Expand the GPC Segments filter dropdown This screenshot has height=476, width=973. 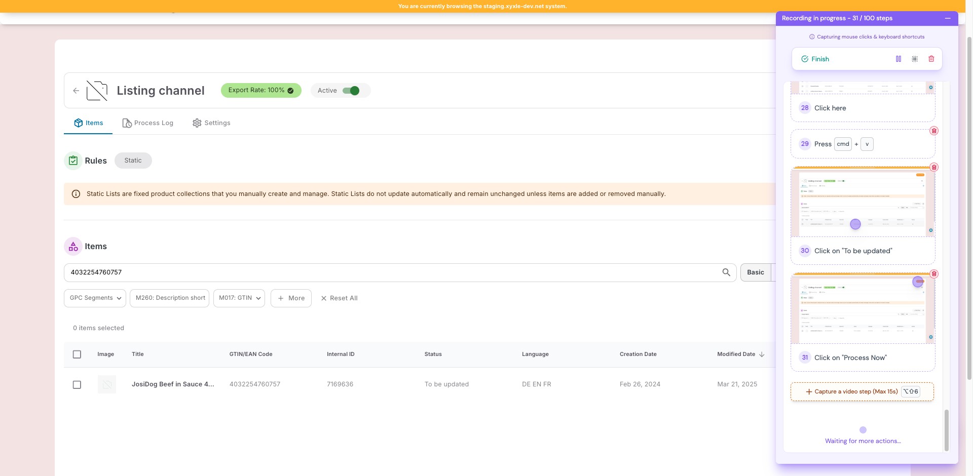95,298
